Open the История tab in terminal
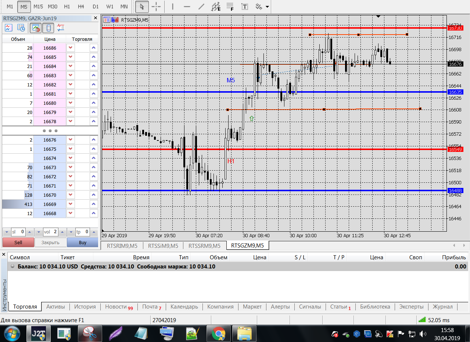 click(x=85, y=307)
